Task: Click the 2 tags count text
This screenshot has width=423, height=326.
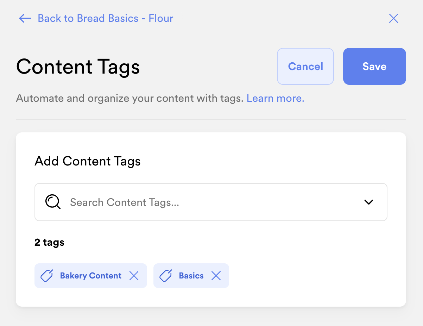Action: pos(50,242)
